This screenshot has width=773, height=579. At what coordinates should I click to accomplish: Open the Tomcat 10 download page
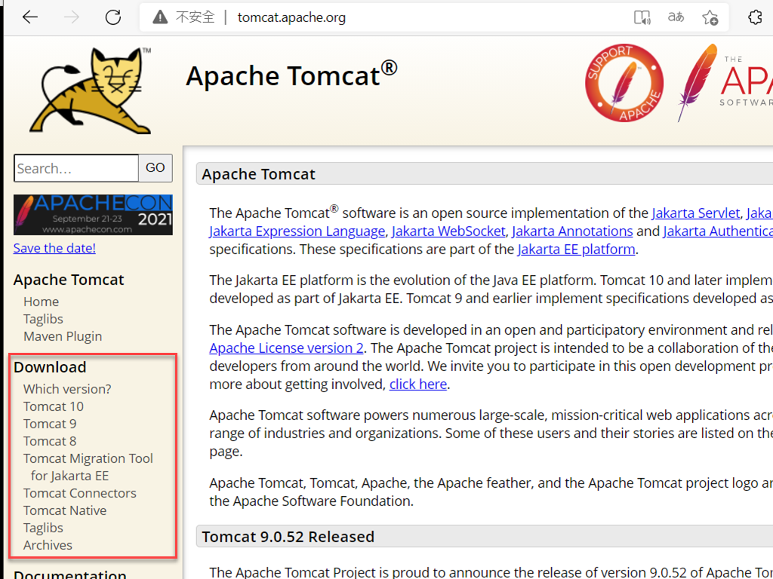(53, 406)
